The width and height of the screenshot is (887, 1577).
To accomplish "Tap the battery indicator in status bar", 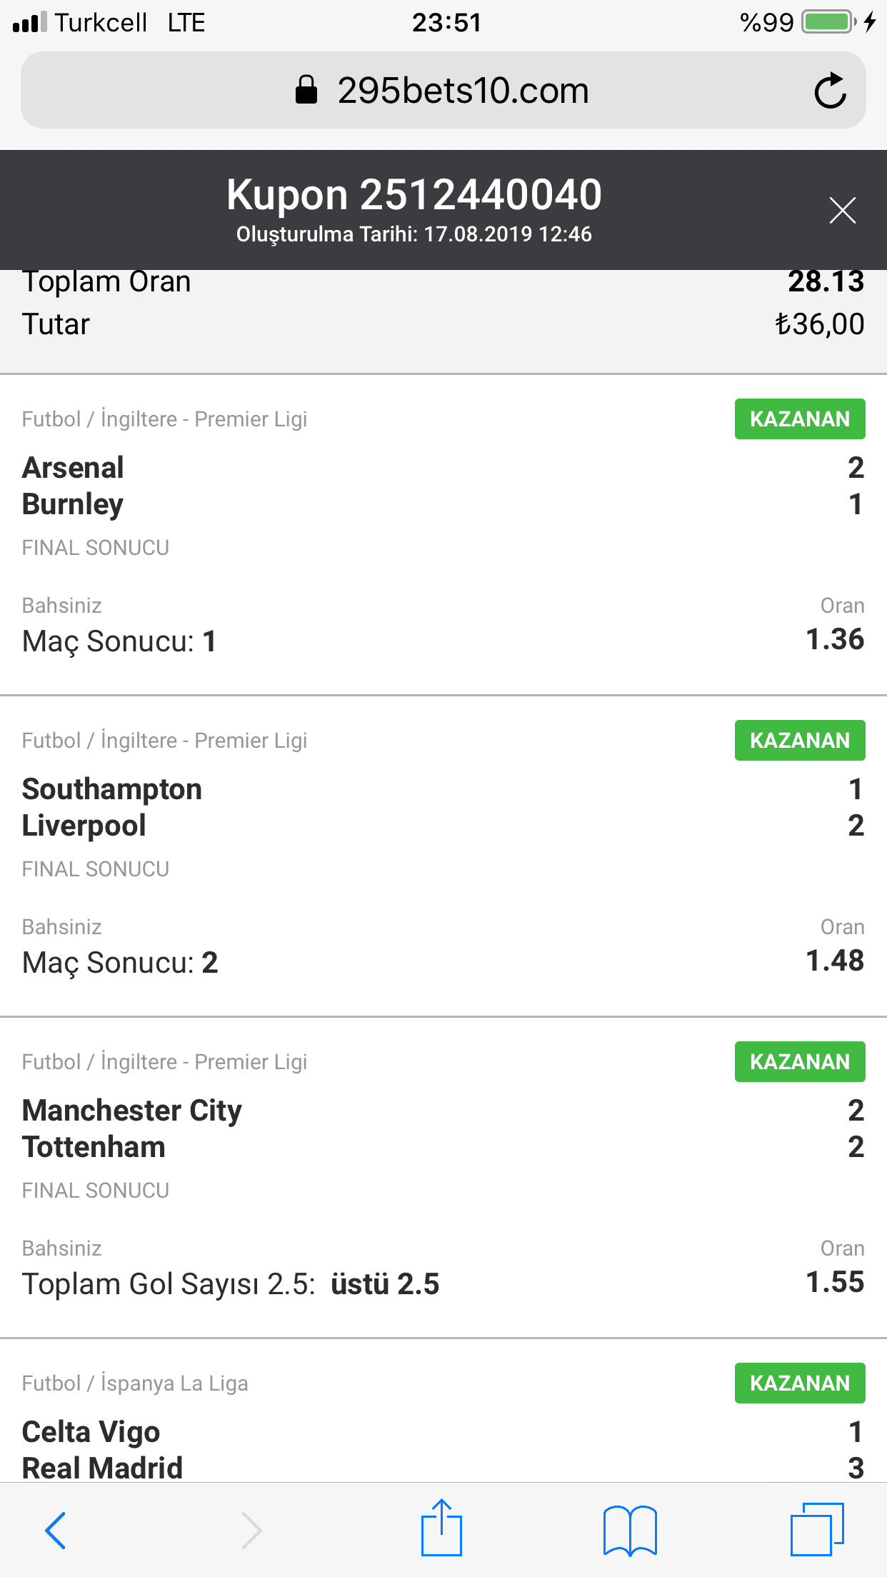I will 828,22.
